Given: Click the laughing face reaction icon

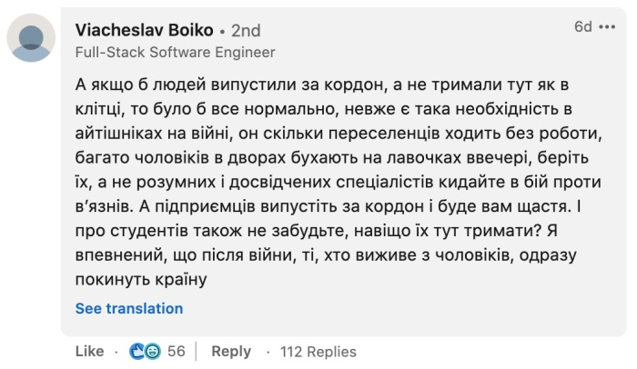Looking at the screenshot, I should click(151, 352).
